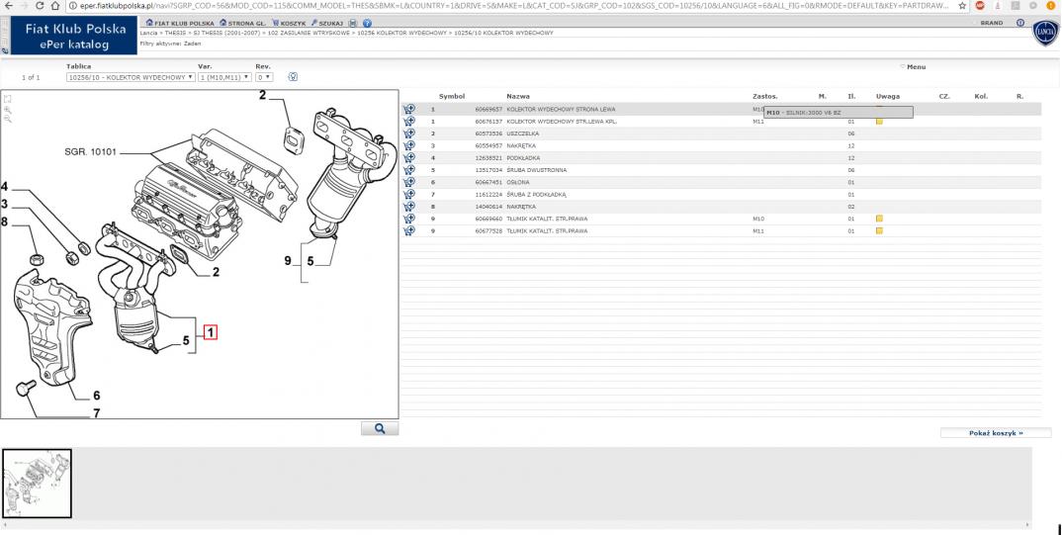Click callout number 6 on the diagram
Viewport: 1062px width, 535px height.
96,396
